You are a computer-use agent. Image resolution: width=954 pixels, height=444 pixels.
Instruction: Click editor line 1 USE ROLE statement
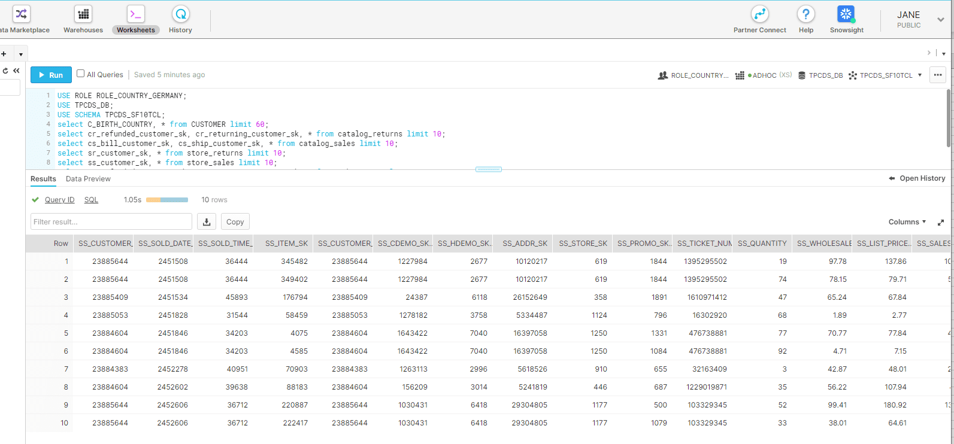[122, 96]
